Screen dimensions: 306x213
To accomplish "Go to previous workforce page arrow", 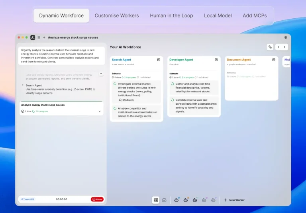I will click(x=279, y=47).
